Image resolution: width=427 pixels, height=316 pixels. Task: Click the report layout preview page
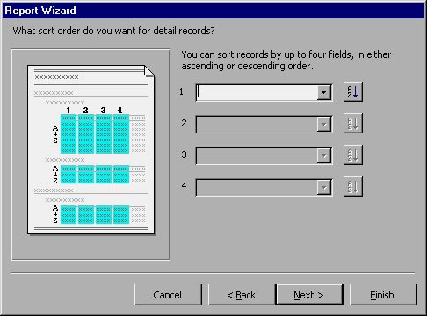pos(90,149)
